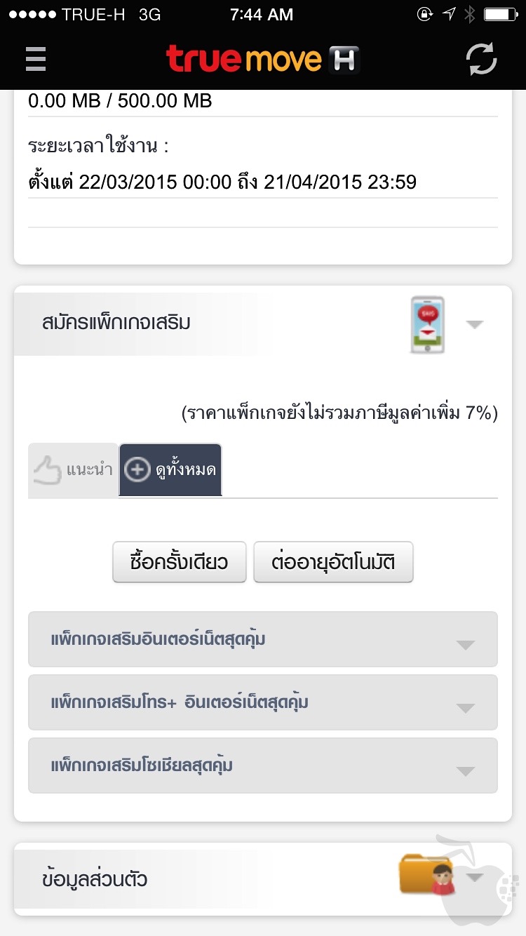The width and height of the screenshot is (526, 936).
Task: Tap the personal info folder icon
Action: pyautogui.click(x=425, y=874)
